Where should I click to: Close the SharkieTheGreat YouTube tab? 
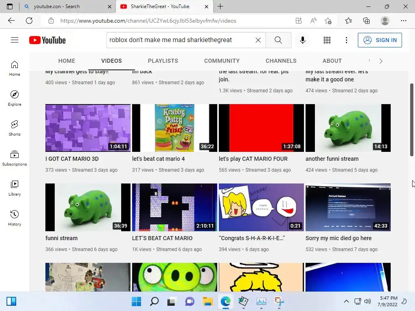(206, 6)
